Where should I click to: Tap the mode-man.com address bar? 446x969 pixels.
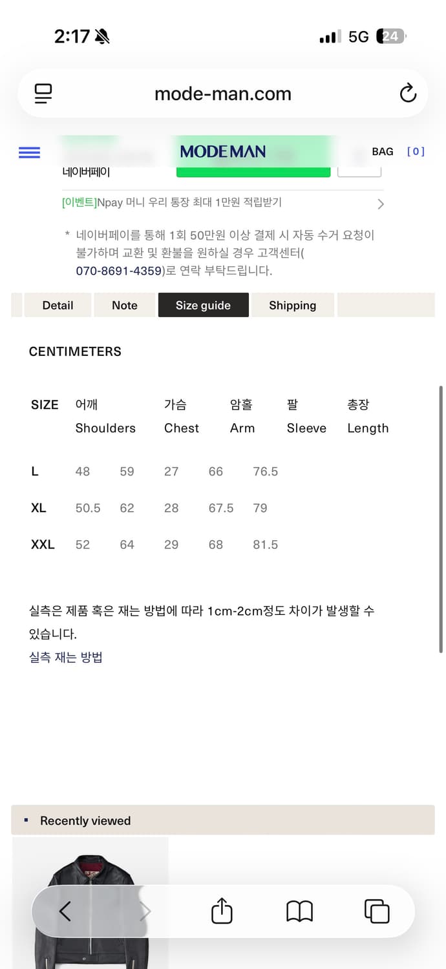223,94
